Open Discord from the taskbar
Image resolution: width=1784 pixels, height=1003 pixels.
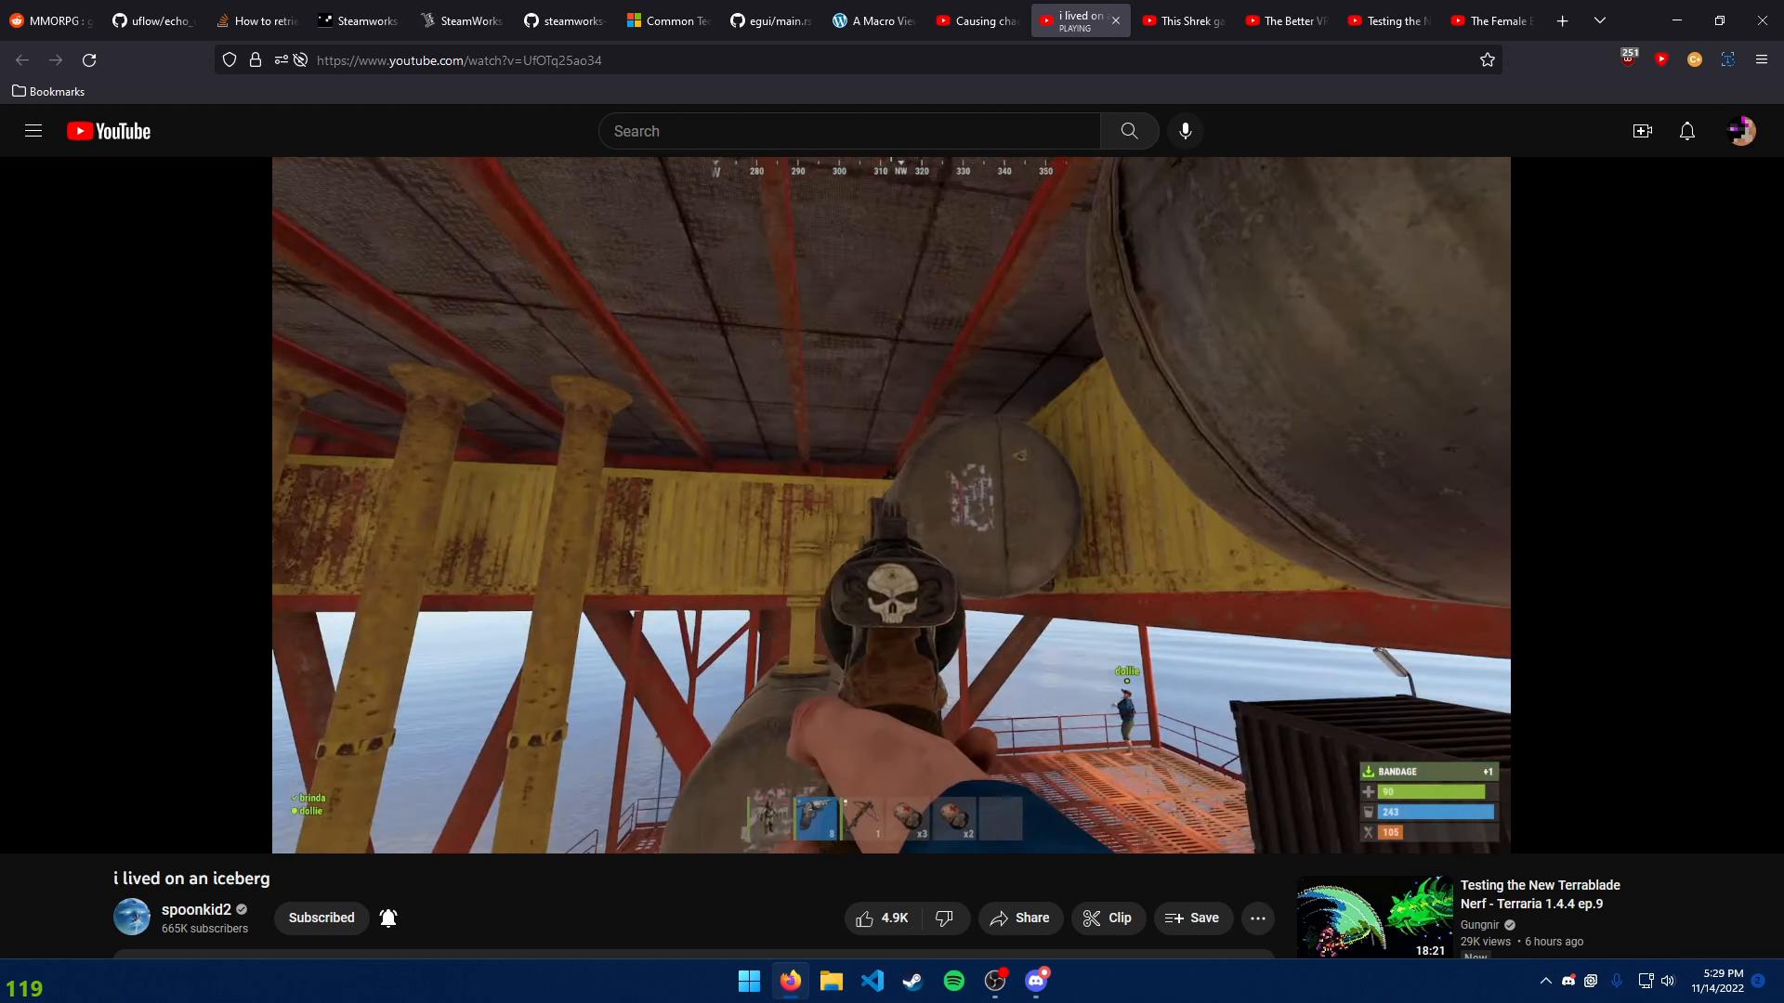click(x=1036, y=981)
